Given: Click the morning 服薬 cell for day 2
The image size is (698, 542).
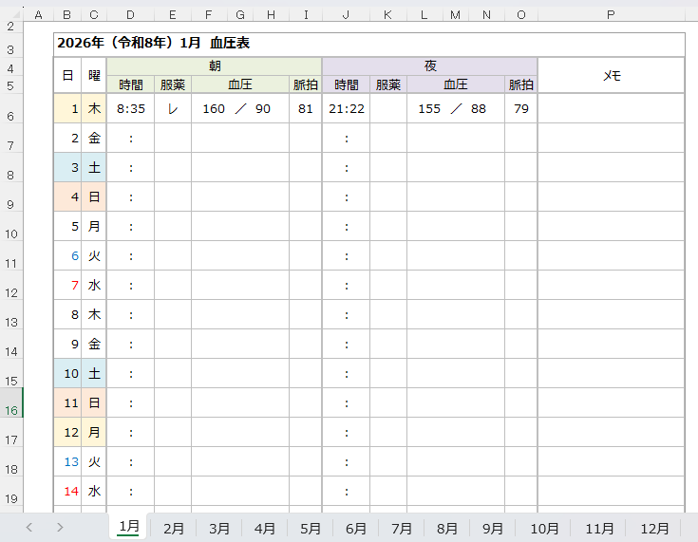Looking at the screenshot, I should tap(173, 139).
